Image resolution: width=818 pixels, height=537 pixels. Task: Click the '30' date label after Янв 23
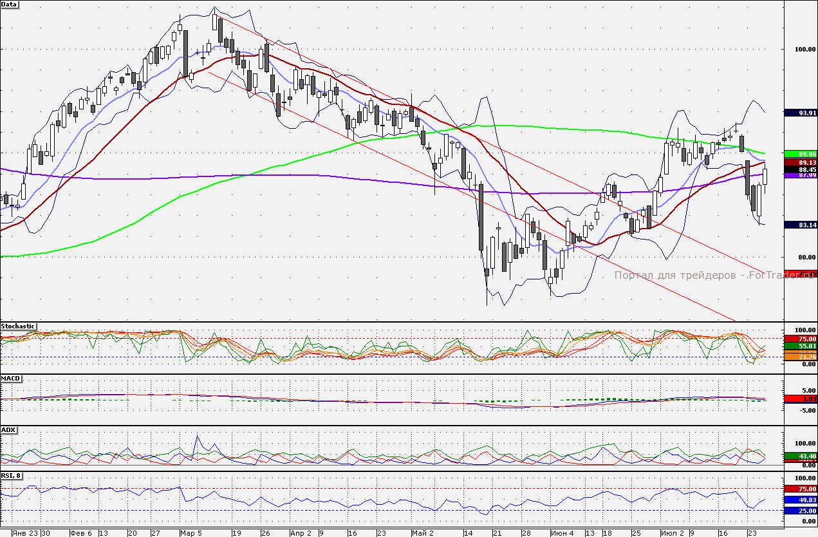(45, 533)
